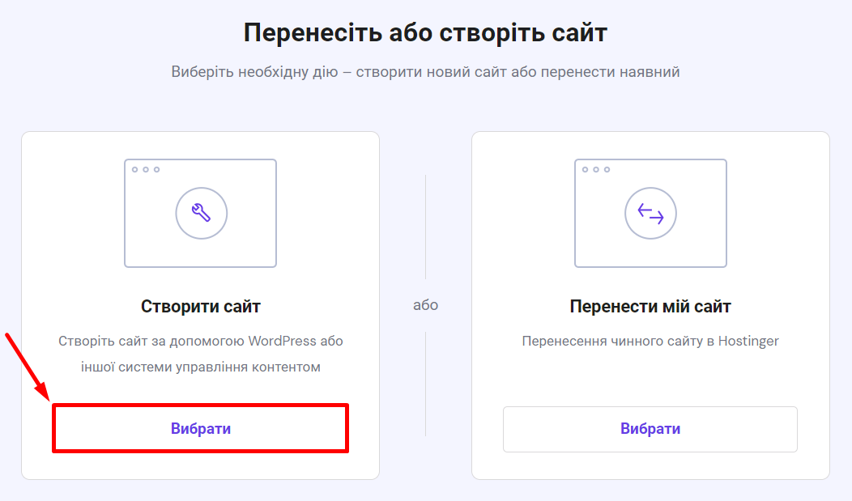Click three dots in right window illustration
This screenshot has width=852, height=501.
click(596, 170)
